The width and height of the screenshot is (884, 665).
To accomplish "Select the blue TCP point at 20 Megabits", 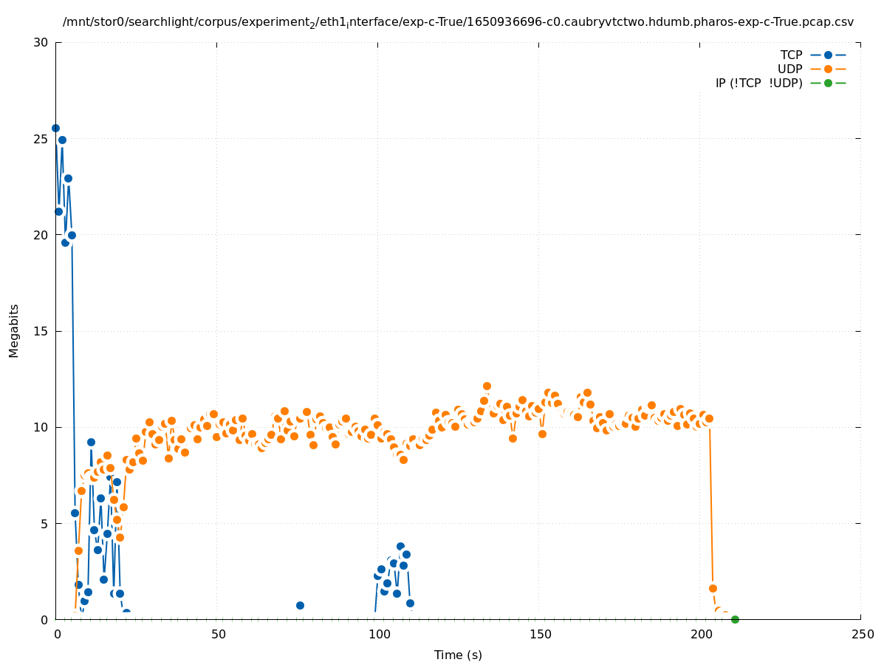I will coord(72,235).
